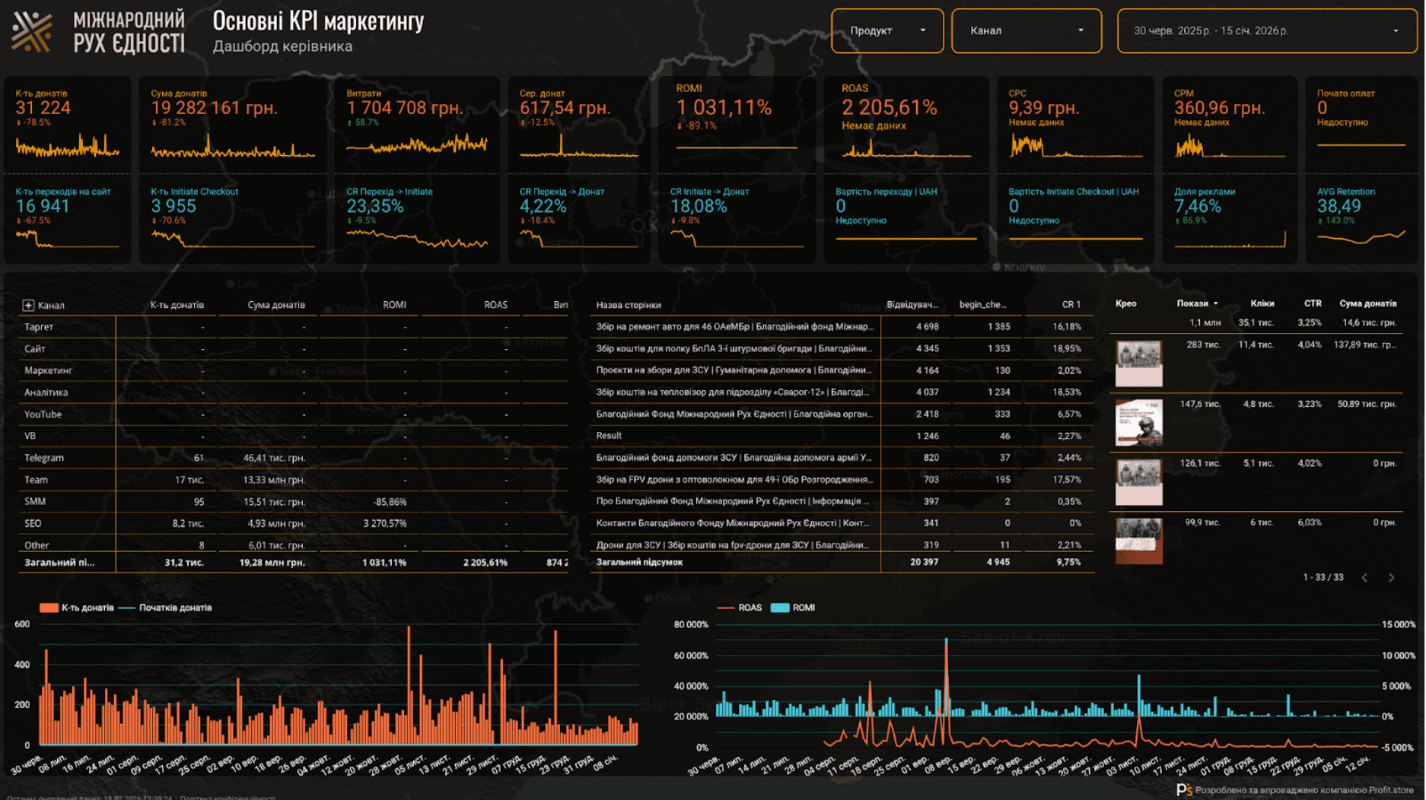Open the Політика конфіденційності footer link
The image size is (1426, 800).
click(228, 797)
